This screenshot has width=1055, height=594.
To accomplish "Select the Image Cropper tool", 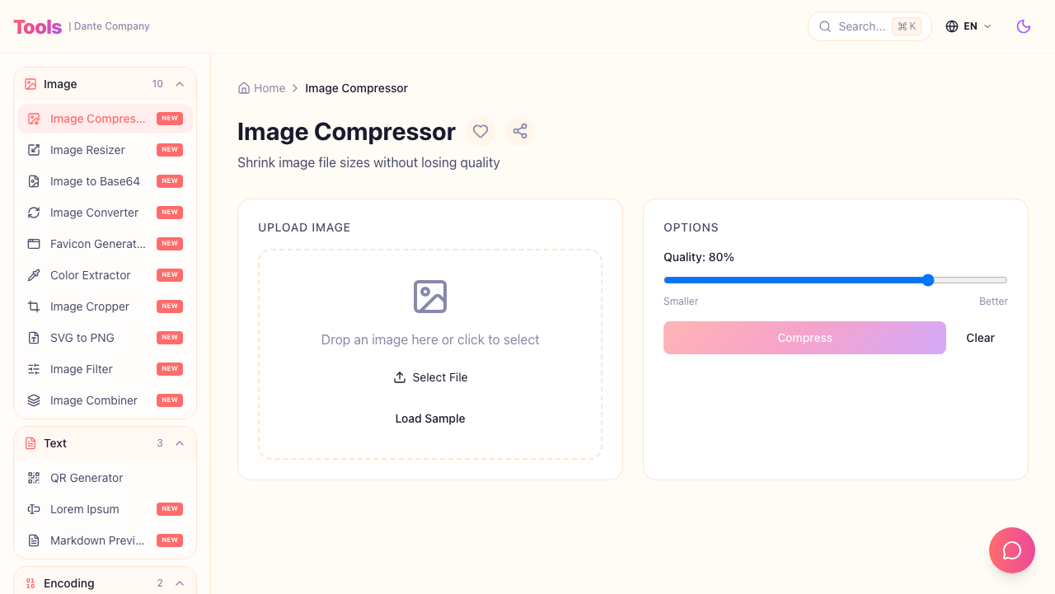I will pos(88,306).
